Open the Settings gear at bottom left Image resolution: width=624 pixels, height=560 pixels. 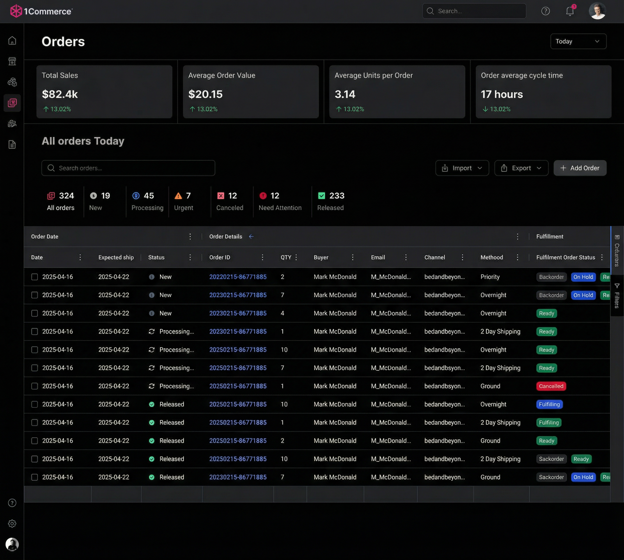12,524
